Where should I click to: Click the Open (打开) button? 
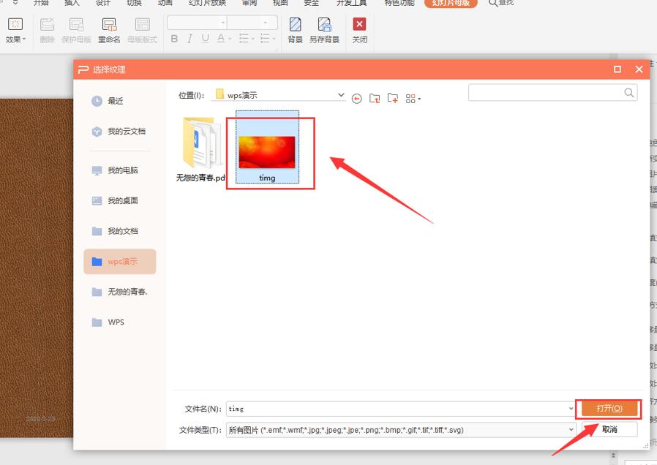(609, 409)
